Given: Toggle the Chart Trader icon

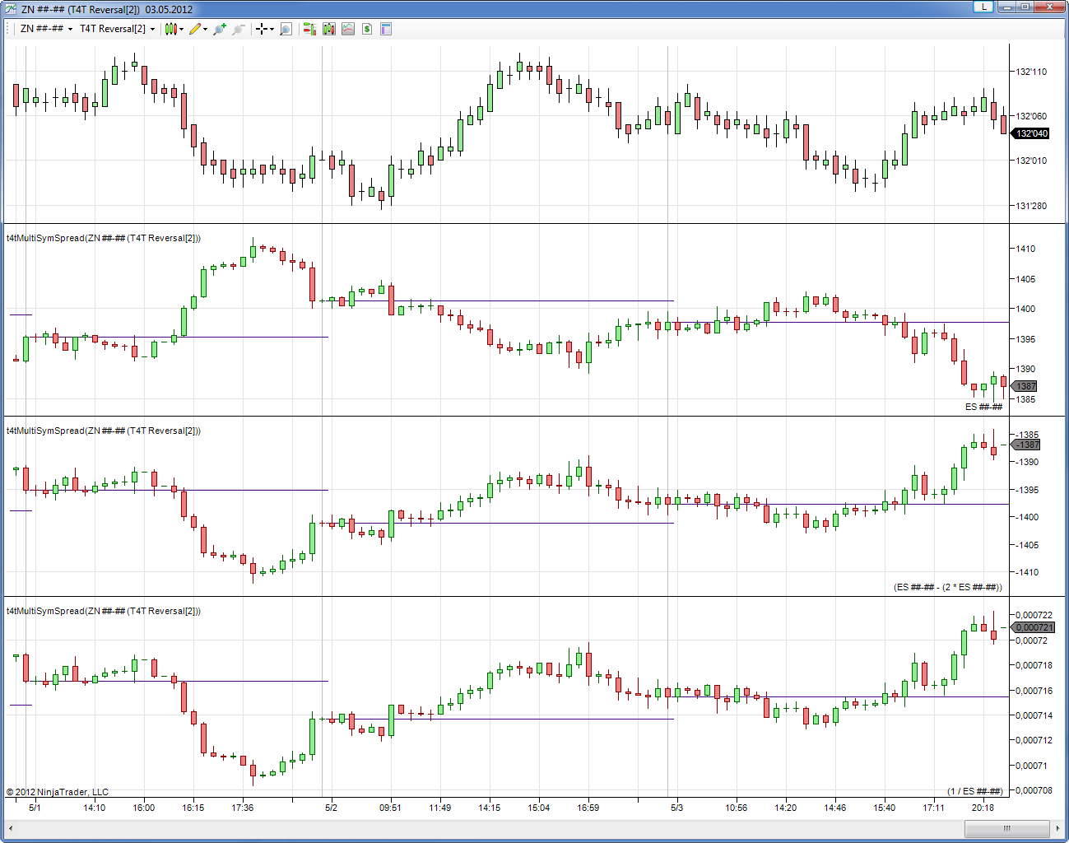Looking at the screenshot, I should [309, 29].
